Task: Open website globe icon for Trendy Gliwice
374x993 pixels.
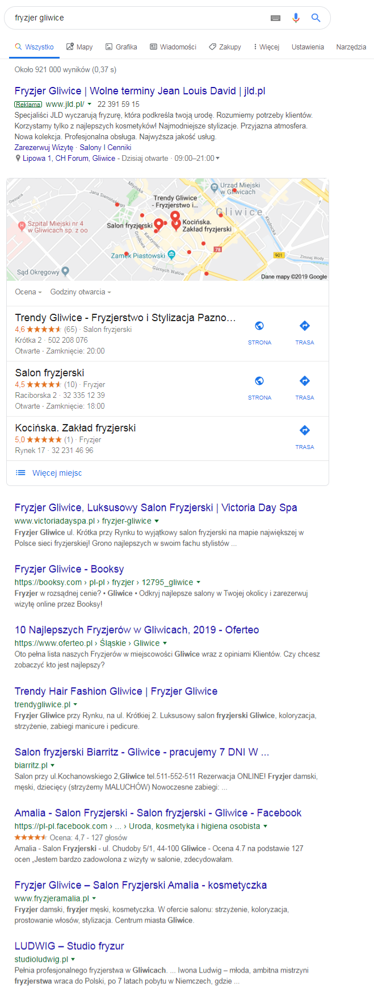Action: click(x=259, y=326)
